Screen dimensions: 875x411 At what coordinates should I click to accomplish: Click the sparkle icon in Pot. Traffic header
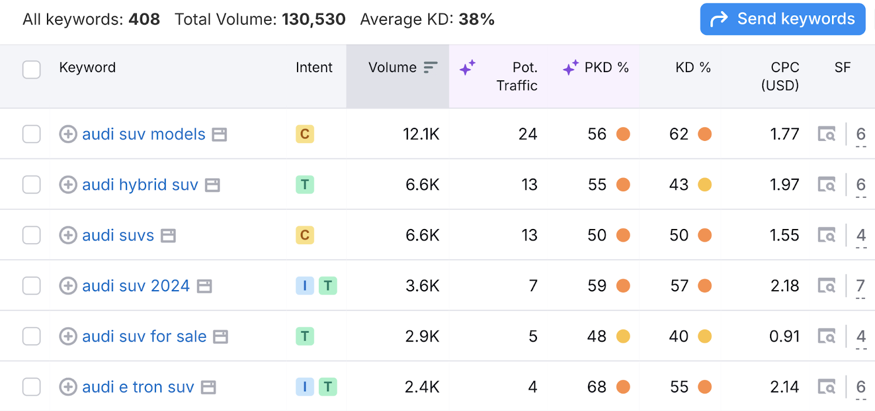(467, 68)
